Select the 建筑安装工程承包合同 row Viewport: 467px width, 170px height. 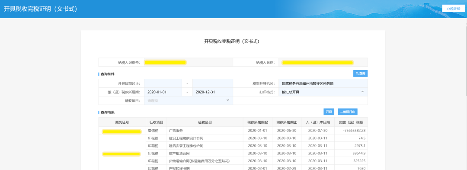[x=257, y=146]
